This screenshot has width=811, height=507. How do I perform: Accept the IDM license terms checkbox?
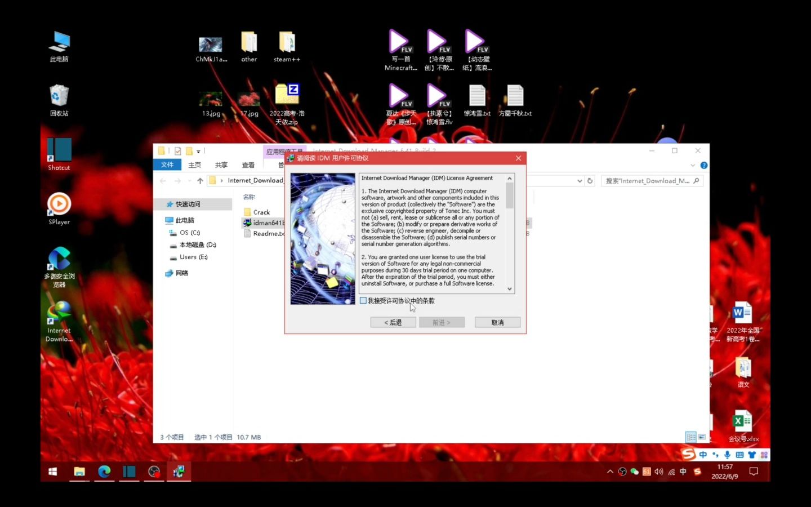[363, 301]
